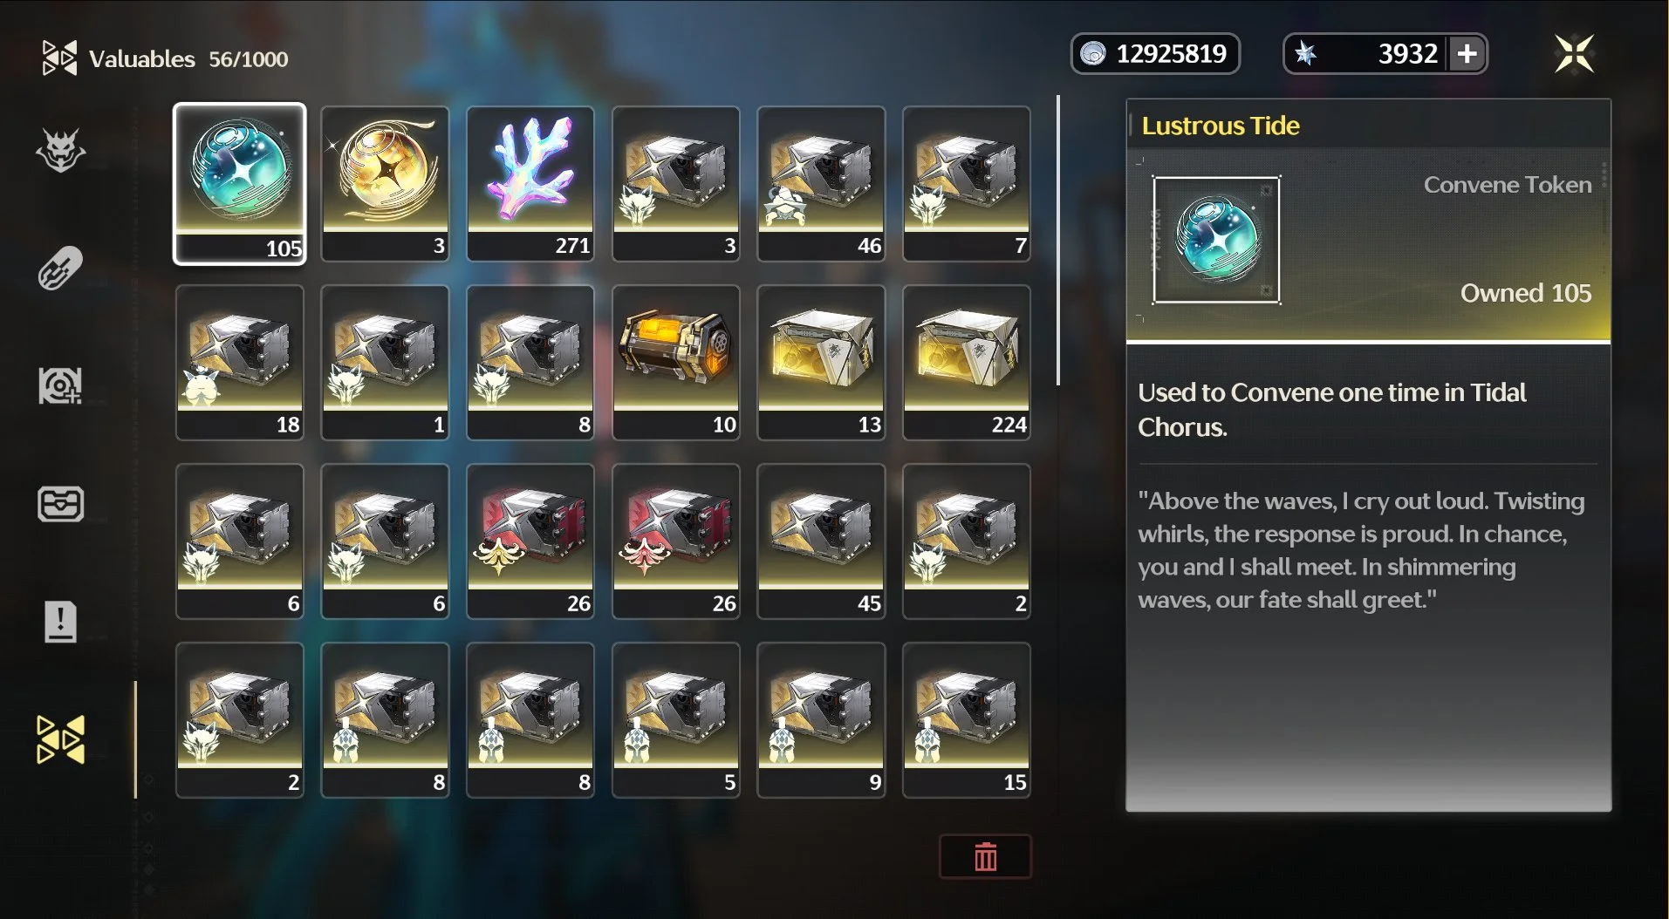Select the Valuables tab with yellow diamond icon
Screen dimensions: 1669x919
click(60, 739)
